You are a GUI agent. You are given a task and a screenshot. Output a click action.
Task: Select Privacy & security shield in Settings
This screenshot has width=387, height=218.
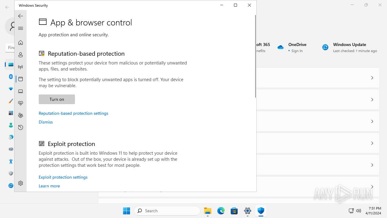point(11,173)
